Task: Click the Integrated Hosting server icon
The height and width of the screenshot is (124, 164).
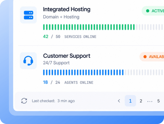Action: [x=28, y=15]
